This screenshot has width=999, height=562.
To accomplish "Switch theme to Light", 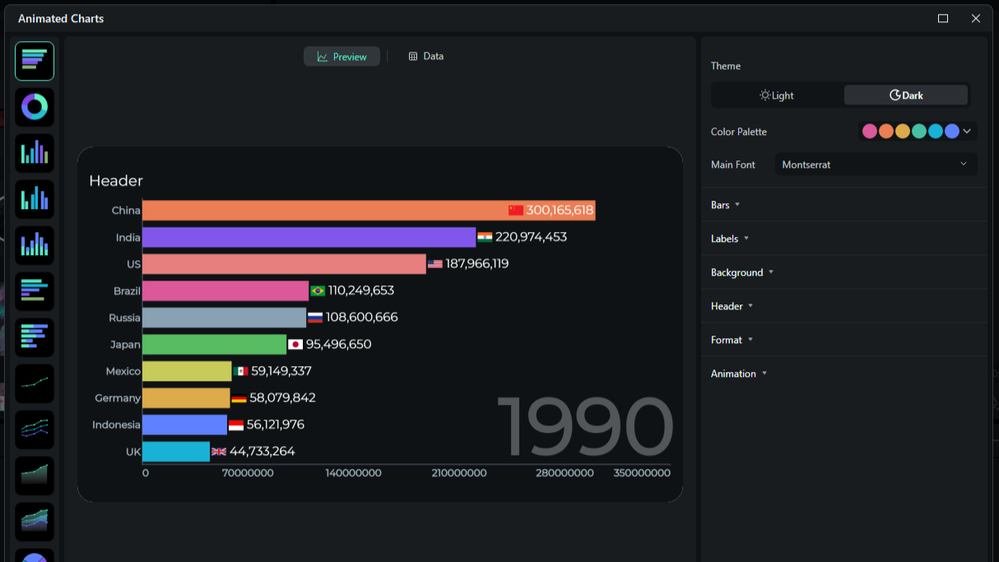I will (777, 95).
